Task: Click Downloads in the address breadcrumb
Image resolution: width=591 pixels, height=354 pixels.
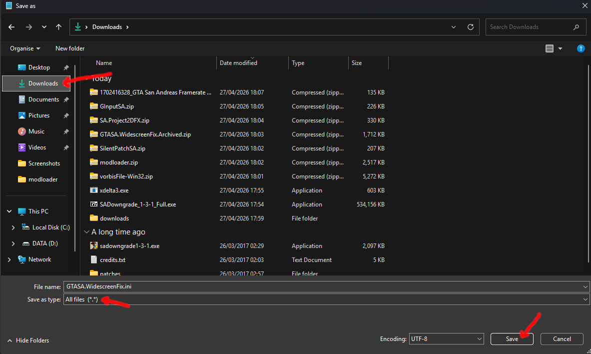Action: click(x=107, y=27)
